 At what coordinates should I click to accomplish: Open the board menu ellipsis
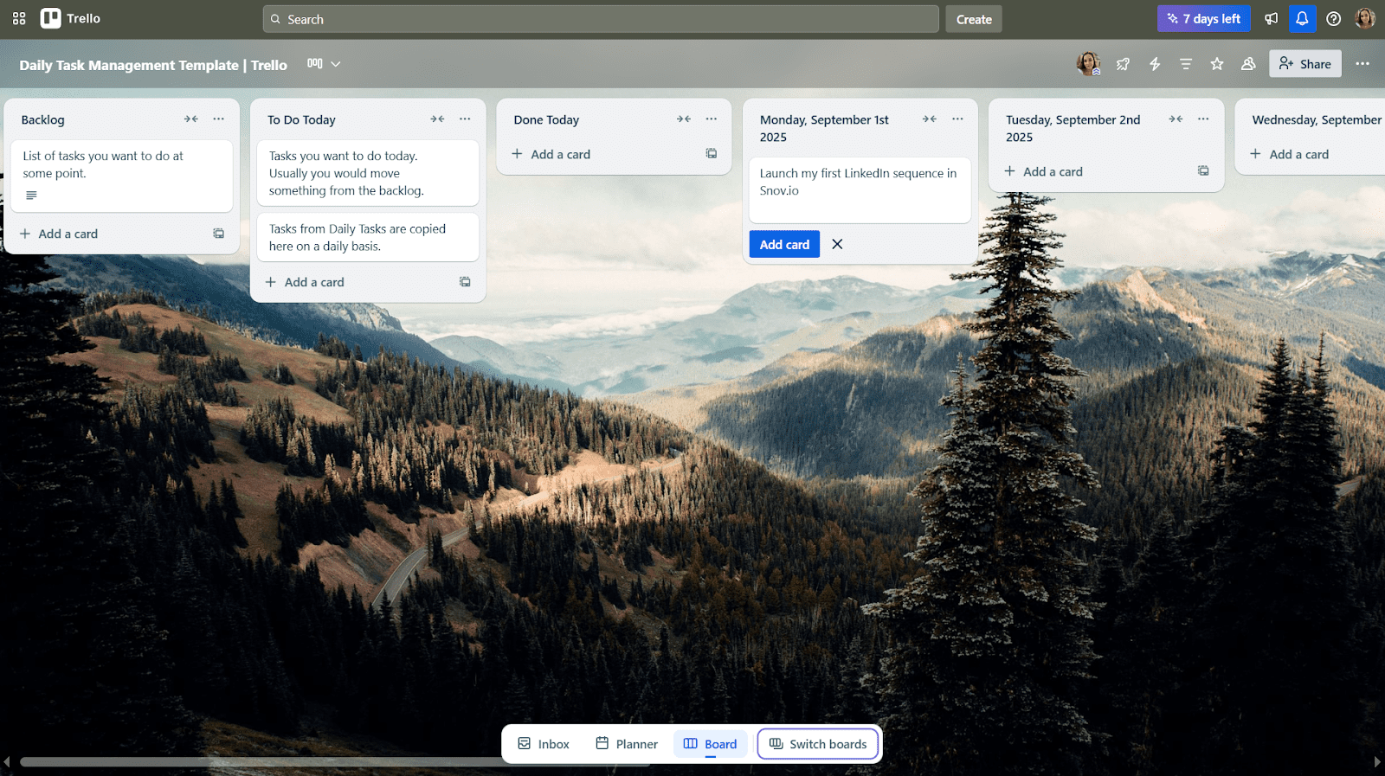1362,64
